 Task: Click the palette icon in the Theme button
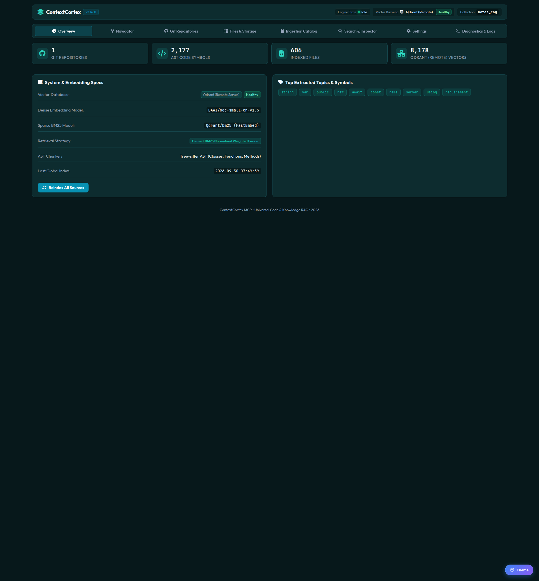pyautogui.click(x=512, y=570)
